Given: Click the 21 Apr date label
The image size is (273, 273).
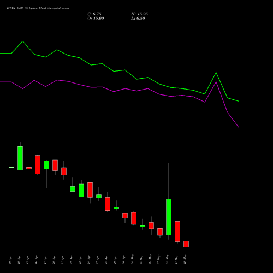Looking at the screenshot, I should pos(63,260).
